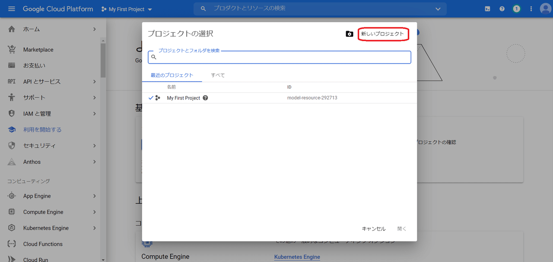Image resolution: width=553 pixels, height=262 pixels.
Task: Expand the セキュリティ submenu chevron
Action: coord(94,146)
